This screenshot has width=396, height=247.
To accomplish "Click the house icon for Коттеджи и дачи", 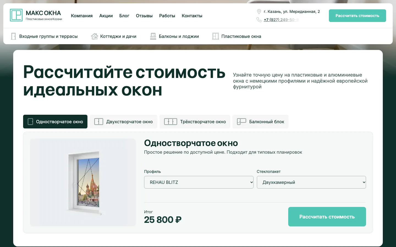I will 95,36.
